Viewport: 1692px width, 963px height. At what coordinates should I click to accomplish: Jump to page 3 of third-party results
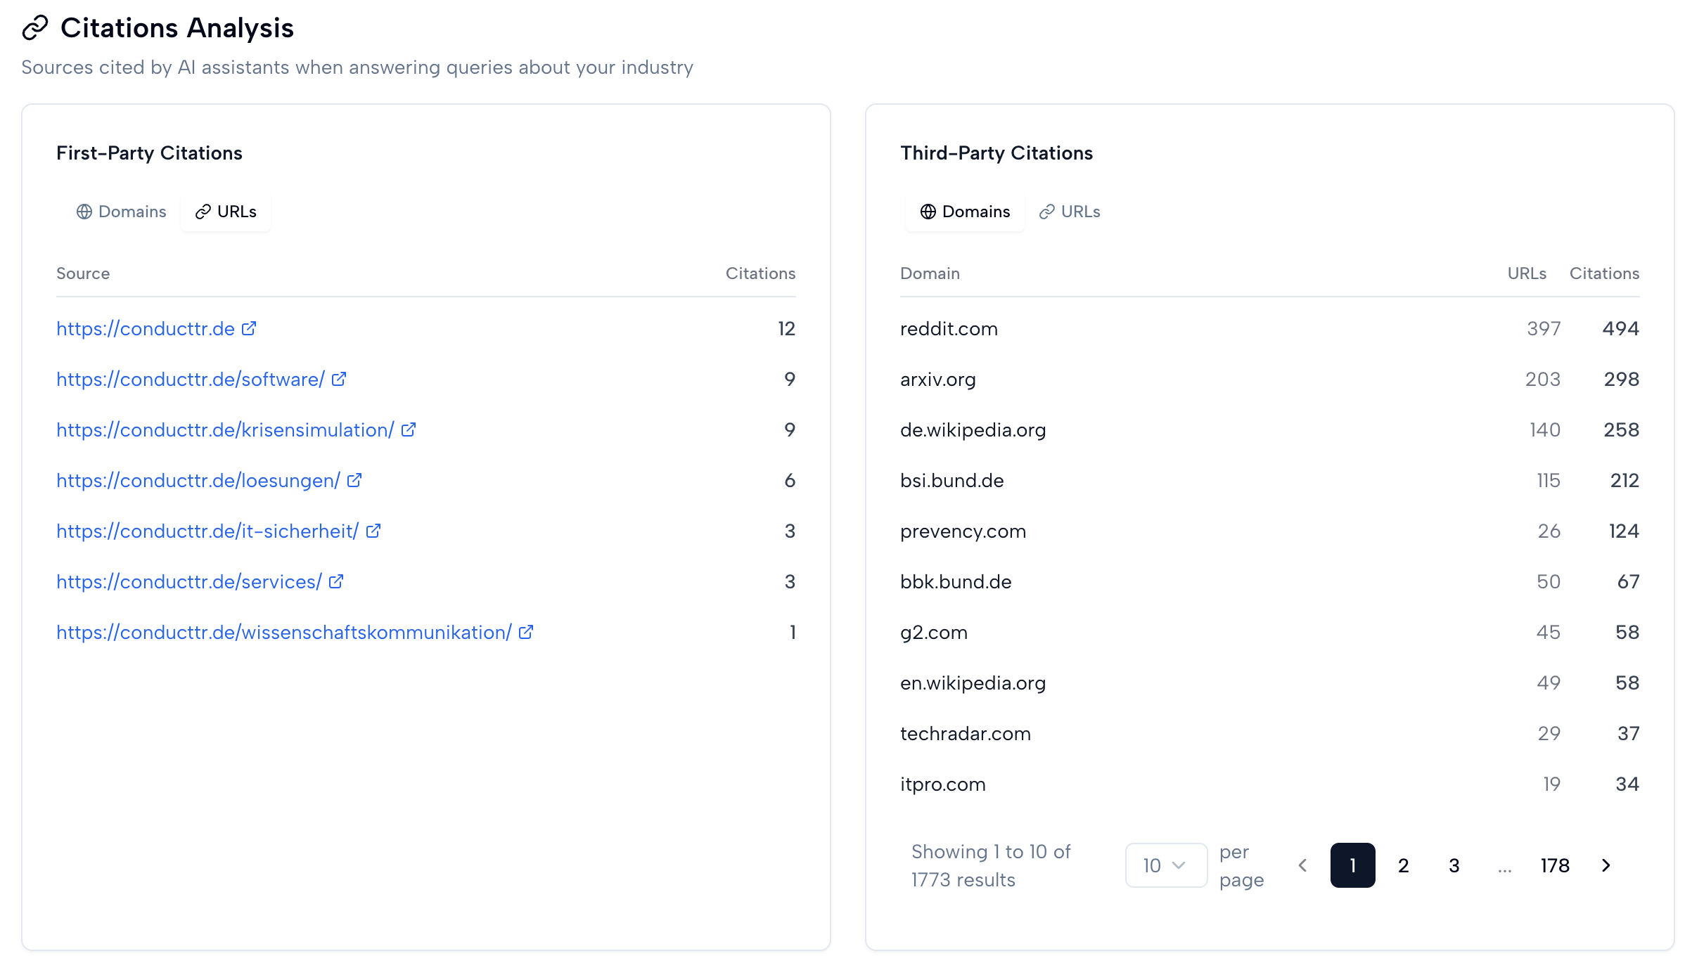(1454, 865)
